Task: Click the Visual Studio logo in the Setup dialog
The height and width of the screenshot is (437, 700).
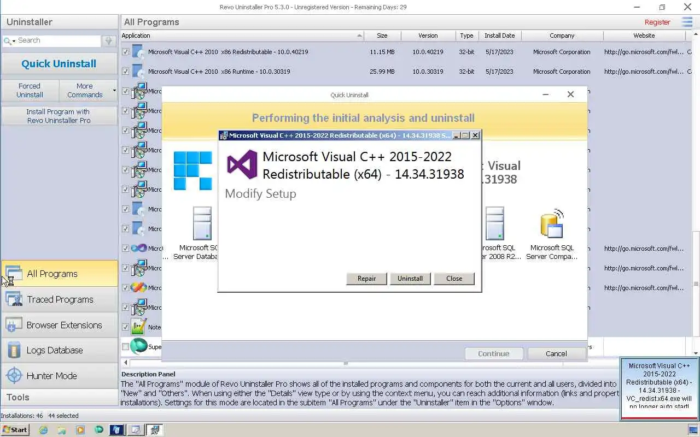Action: pos(242,164)
